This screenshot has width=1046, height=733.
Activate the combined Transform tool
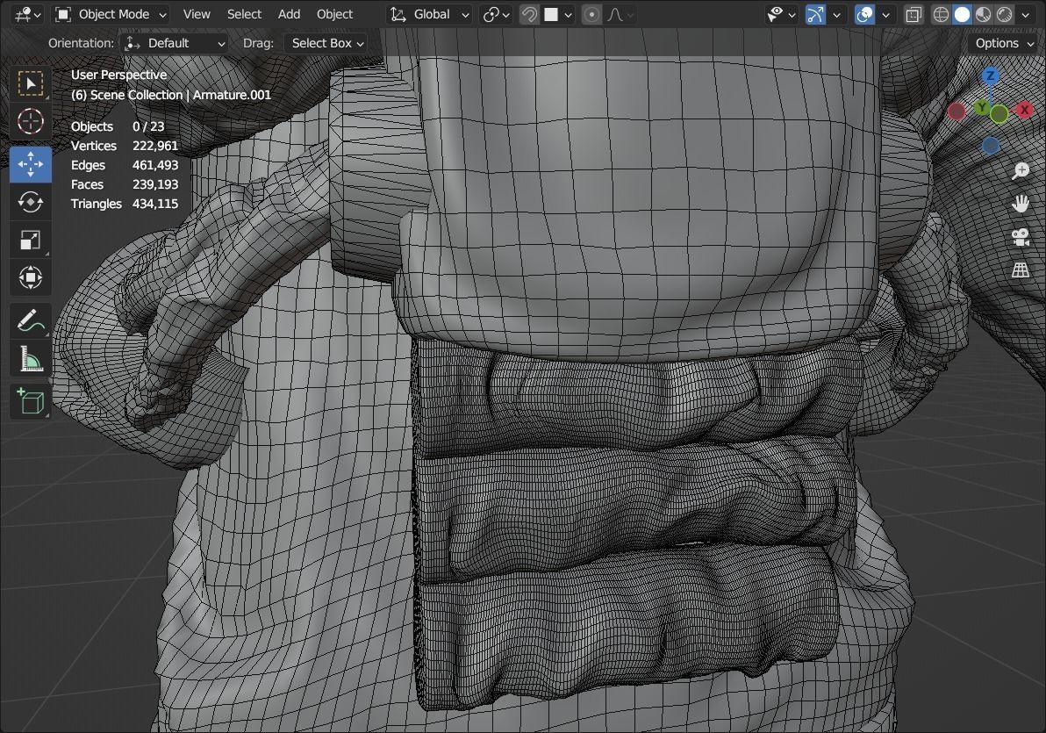coord(30,277)
